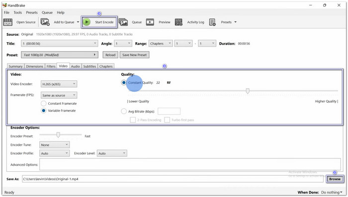Toggle the Turbo first pass checkbox

tap(167, 120)
